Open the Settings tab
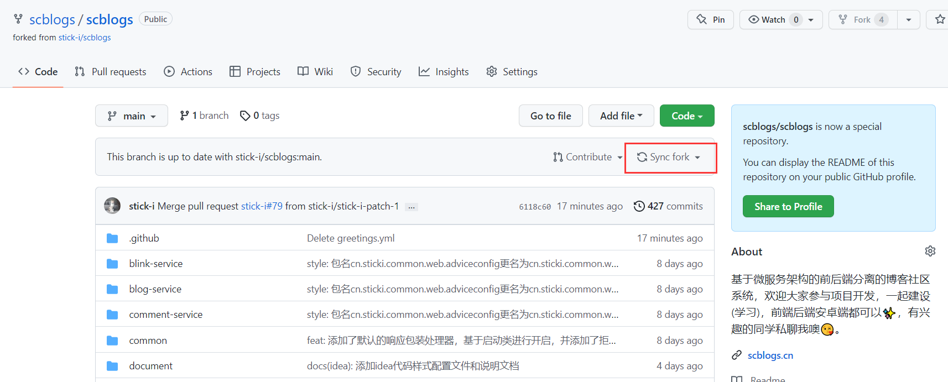948x382 pixels. [x=512, y=71]
